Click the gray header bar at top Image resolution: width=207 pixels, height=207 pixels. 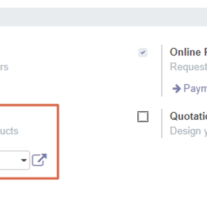pyautogui.click(x=103, y=17)
